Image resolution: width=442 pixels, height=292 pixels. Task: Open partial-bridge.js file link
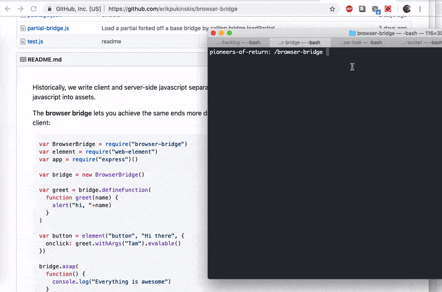(48, 28)
